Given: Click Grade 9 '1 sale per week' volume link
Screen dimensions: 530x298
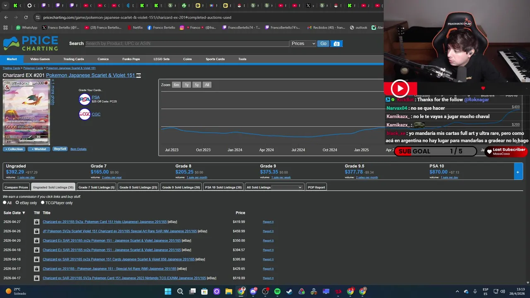Looking at the screenshot, I should pyautogui.click(x=281, y=178).
